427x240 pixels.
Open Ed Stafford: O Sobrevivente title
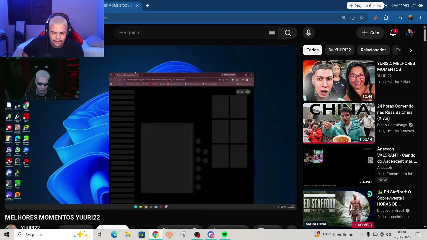pos(394,198)
